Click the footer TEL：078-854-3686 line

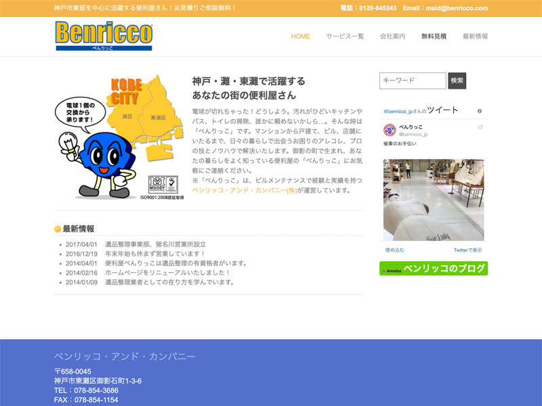(x=86, y=390)
